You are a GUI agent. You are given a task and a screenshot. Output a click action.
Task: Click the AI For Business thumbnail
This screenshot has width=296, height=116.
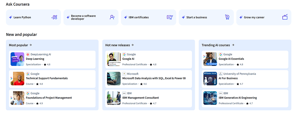pos(210,79)
